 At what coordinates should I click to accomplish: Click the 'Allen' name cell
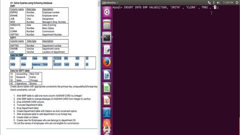coord(23,64)
